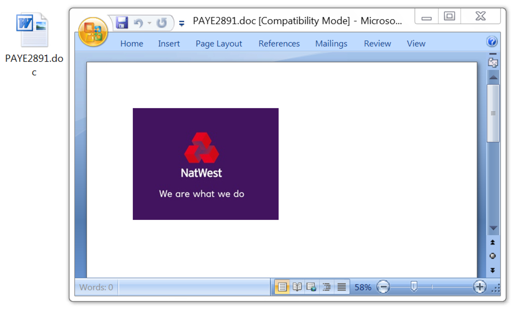The height and width of the screenshot is (310, 513).
Task: Click the window resize grip in status bar corner
Action: [x=496, y=288]
